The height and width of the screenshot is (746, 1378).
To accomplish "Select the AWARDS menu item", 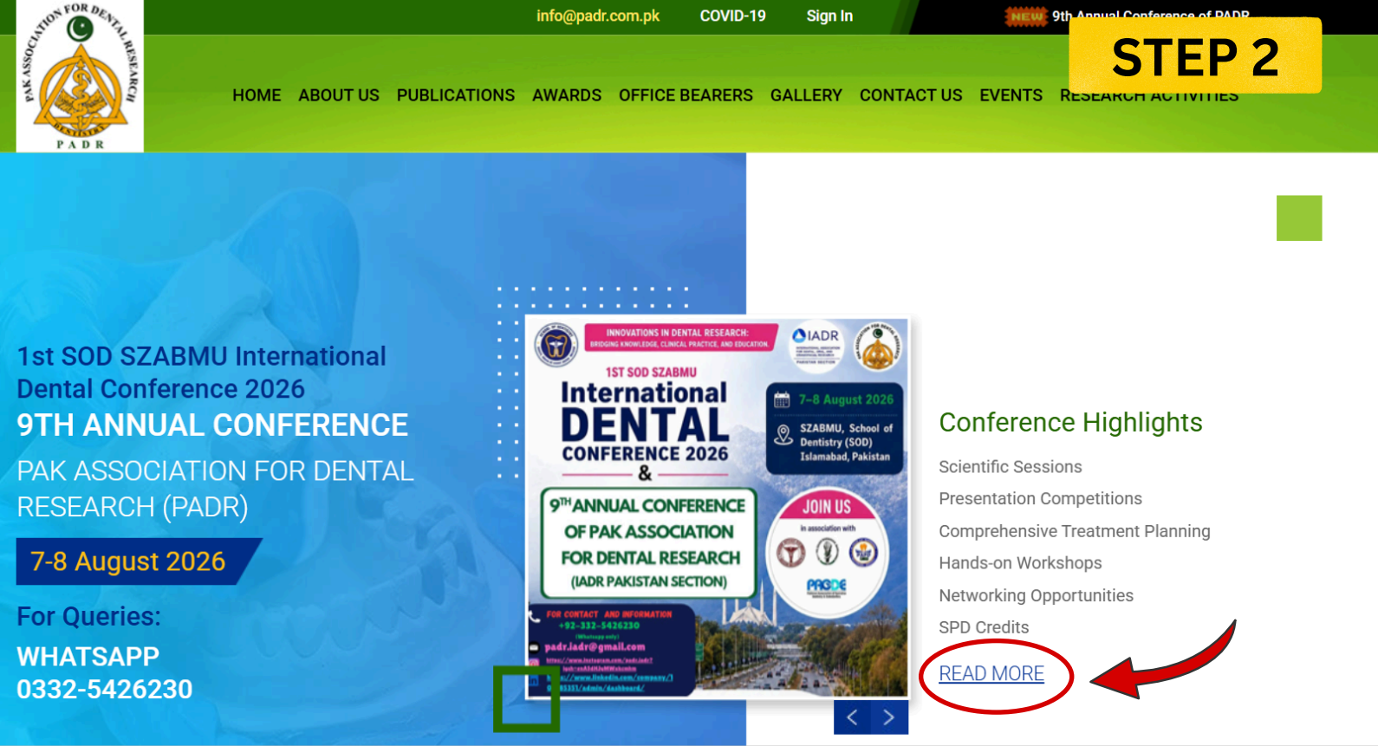I will point(567,95).
